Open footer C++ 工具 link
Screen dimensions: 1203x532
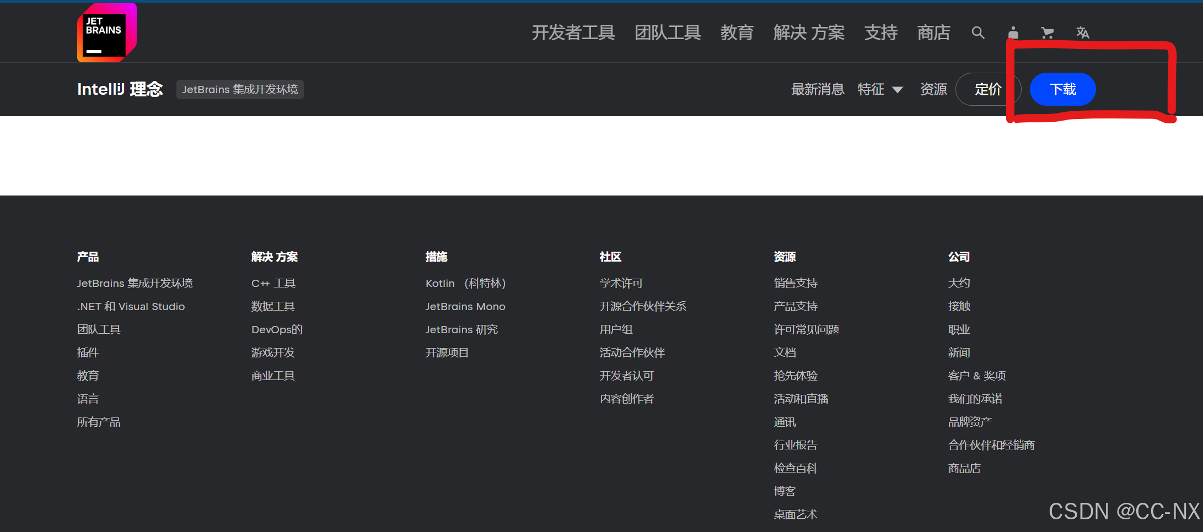[x=273, y=283]
